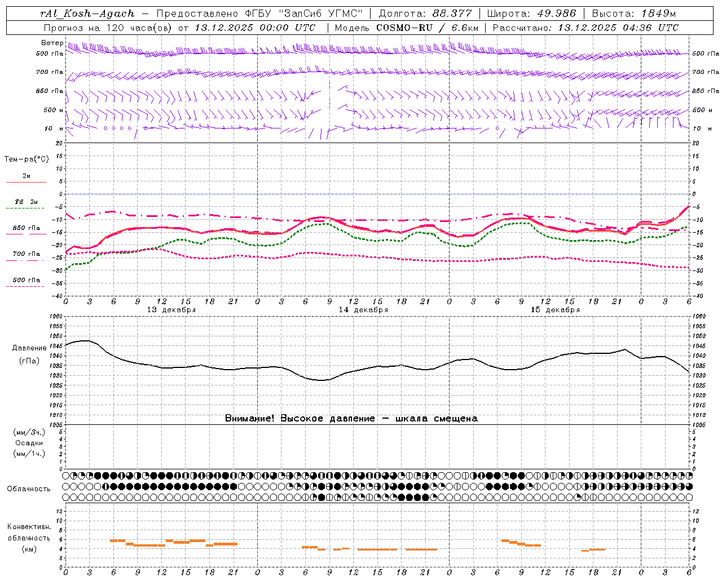This screenshot has width=722, height=577.
Task: Click the 15 декабря date label
Action: [x=555, y=310]
